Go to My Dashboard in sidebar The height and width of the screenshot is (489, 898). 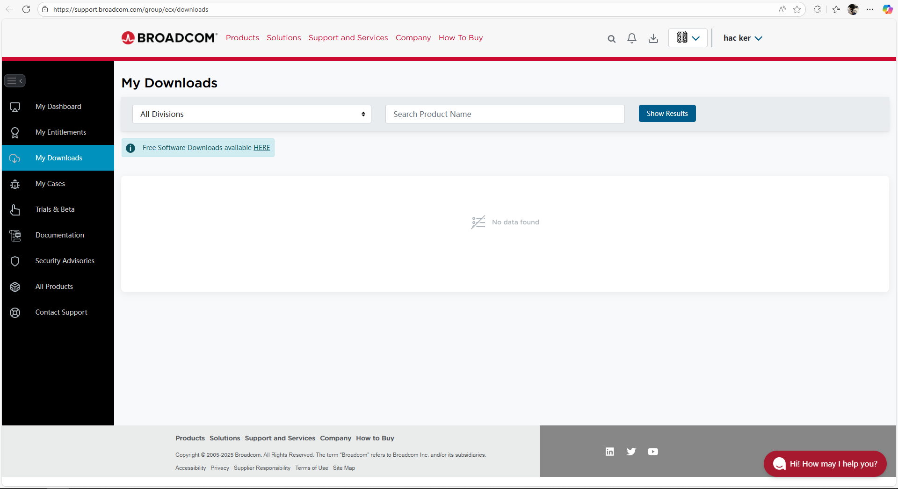pos(58,107)
